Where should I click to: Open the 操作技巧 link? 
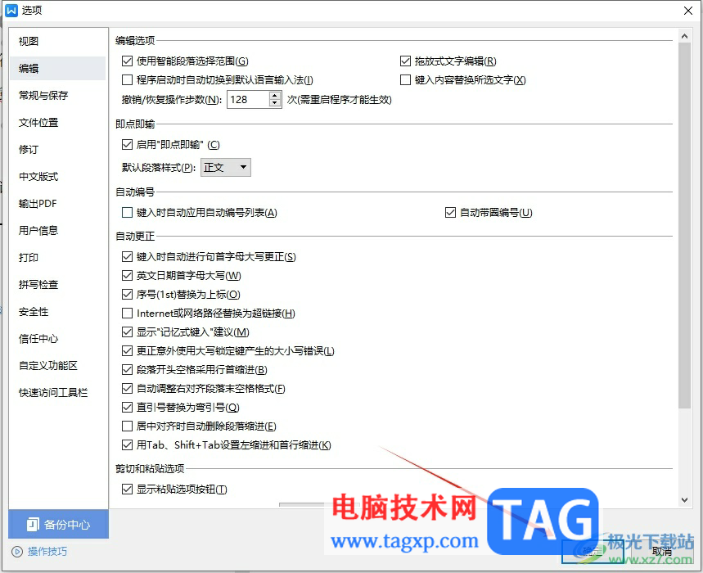pos(47,552)
